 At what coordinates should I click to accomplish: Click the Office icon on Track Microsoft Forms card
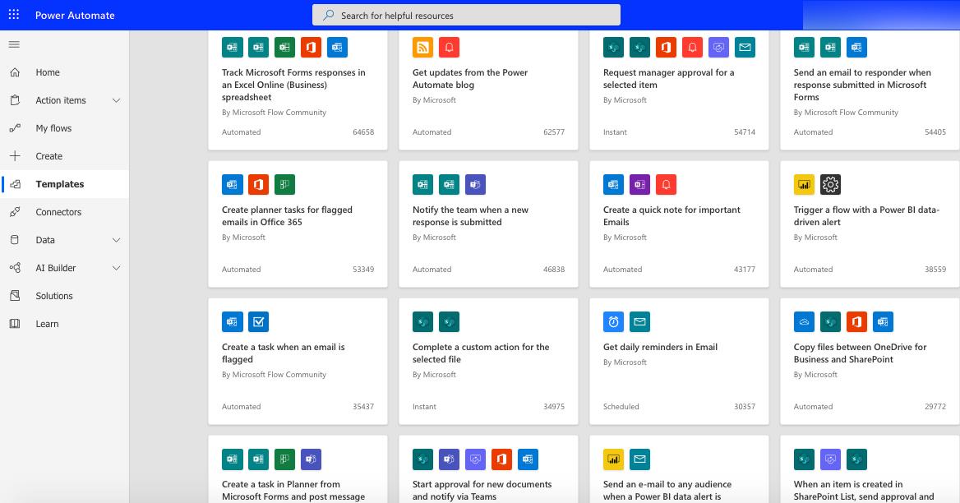311,47
